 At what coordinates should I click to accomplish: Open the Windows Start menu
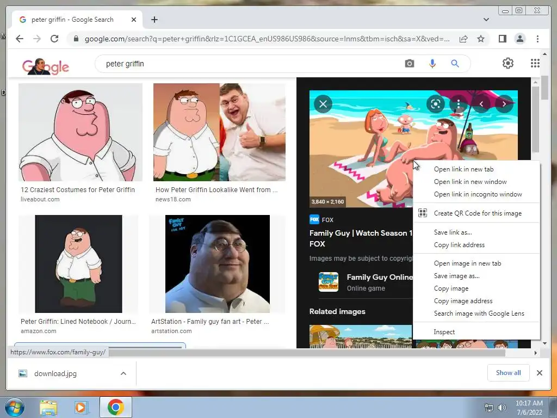(x=15, y=407)
